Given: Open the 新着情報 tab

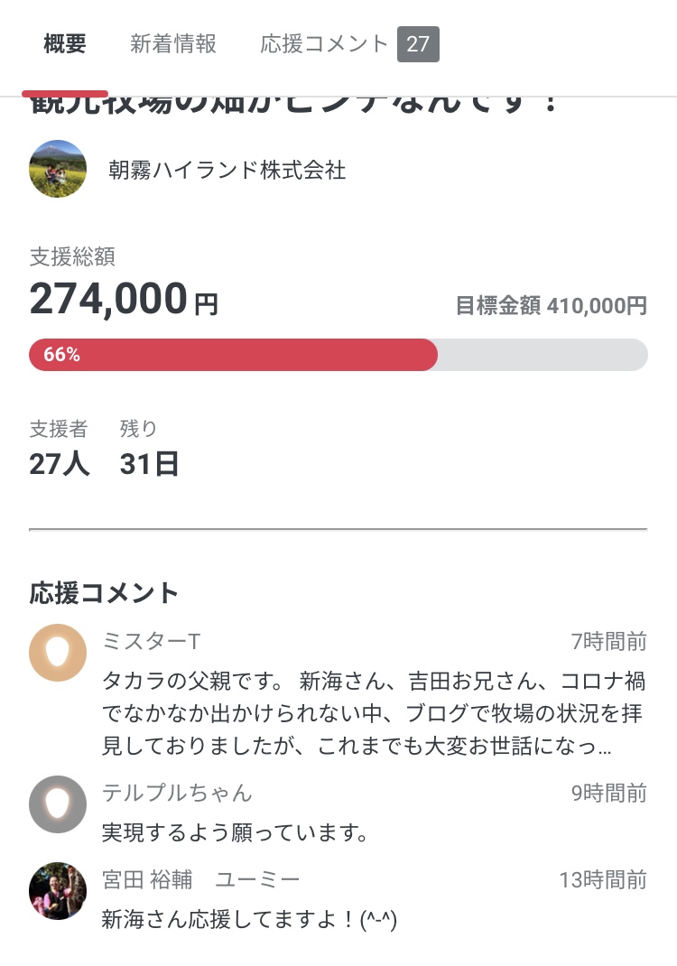Looking at the screenshot, I should click(173, 44).
